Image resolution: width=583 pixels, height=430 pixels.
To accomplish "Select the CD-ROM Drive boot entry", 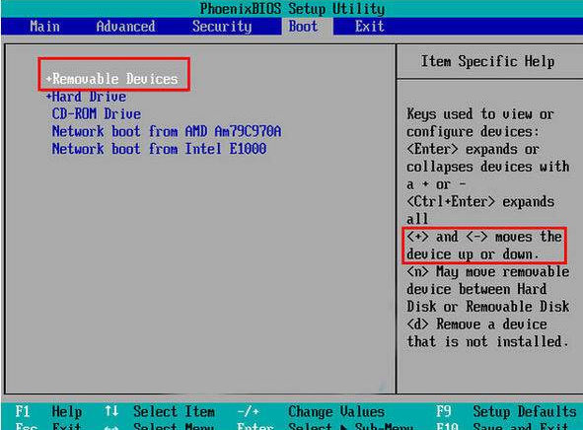I will 97,113.
